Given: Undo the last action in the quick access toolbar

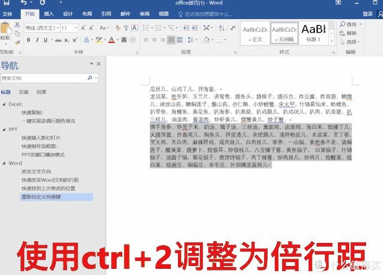Looking at the screenshot, I should [x=24, y=3].
